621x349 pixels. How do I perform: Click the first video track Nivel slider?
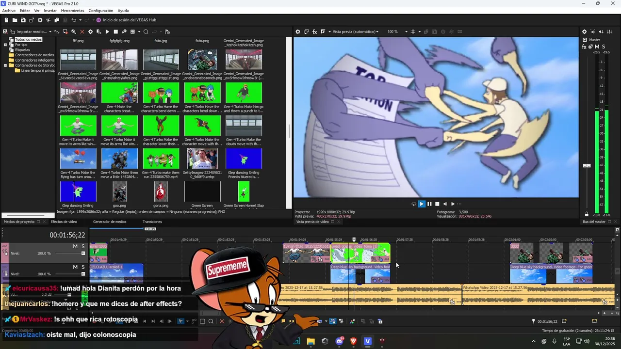coord(83,254)
